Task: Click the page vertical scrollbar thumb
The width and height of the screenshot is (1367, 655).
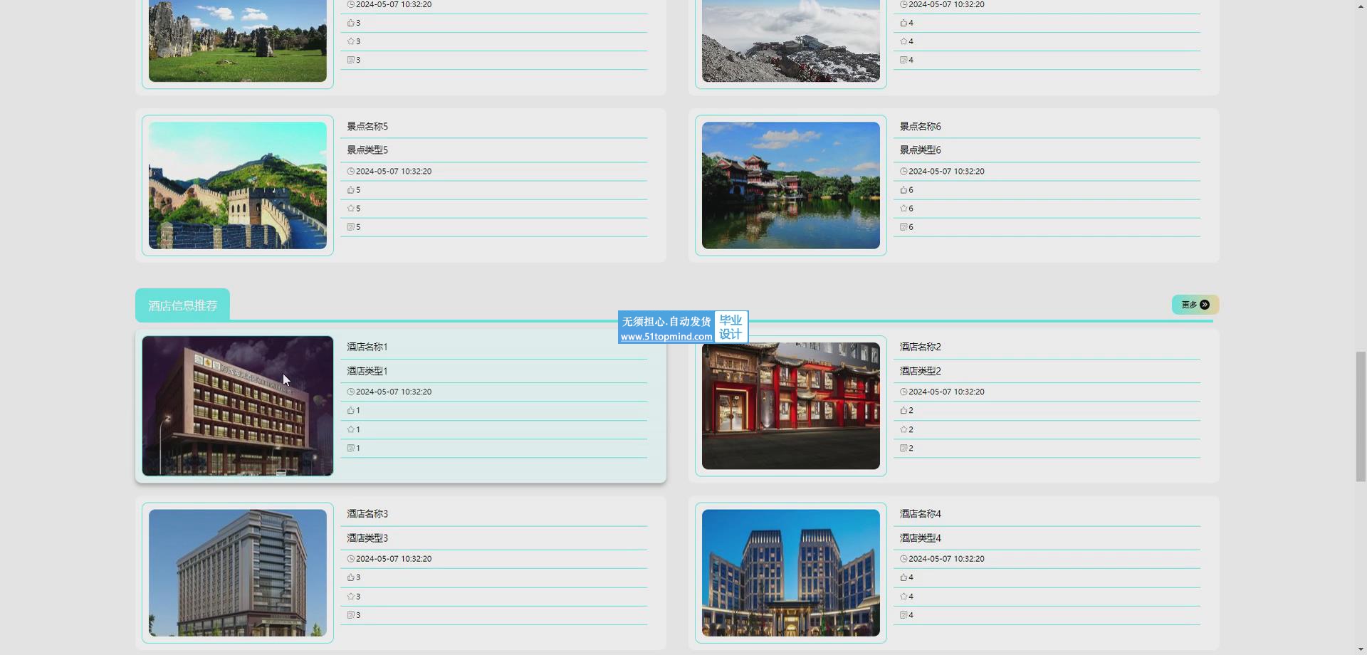Action: click(x=1361, y=416)
